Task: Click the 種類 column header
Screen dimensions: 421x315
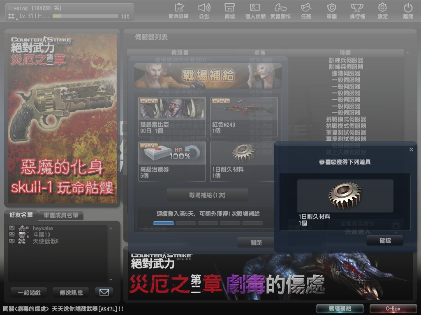Action: pos(345,52)
